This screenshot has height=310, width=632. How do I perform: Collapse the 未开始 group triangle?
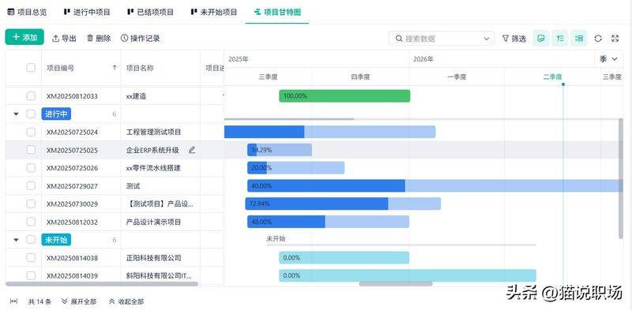coord(16,240)
